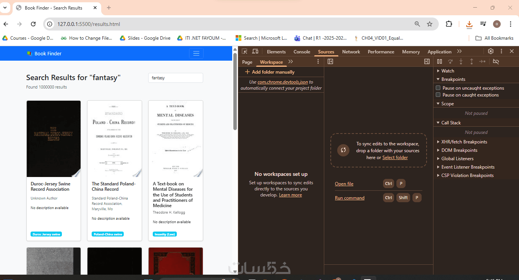Viewport: 519px width, 280px height.
Task: Click the Step debugger icon
Action: click(482, 61)
